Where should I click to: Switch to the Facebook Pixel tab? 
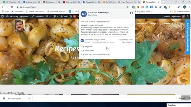(x=131, y=2)
